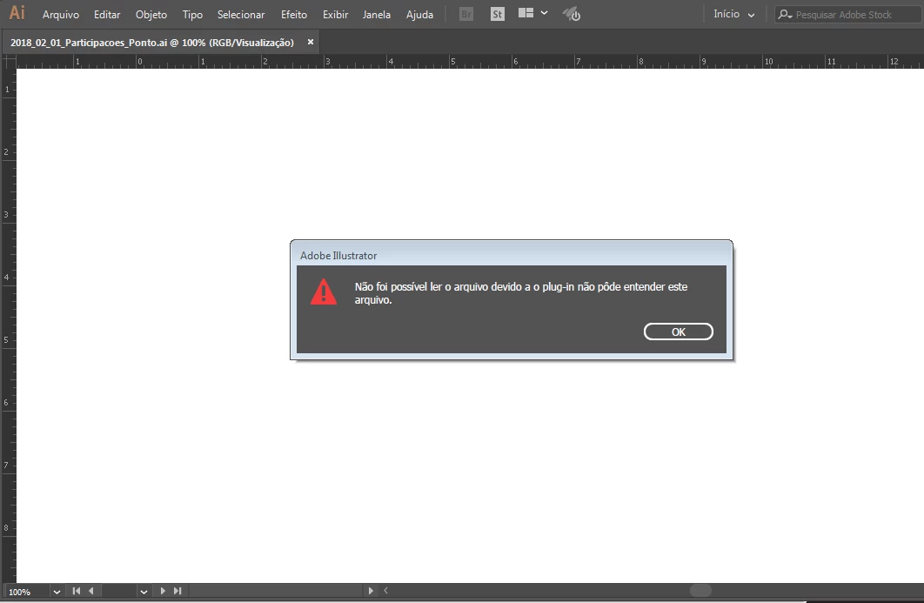Open the Editar menu
Image resolution: width=924 pixels, height=603 pixels.
(x=107, y=15)
